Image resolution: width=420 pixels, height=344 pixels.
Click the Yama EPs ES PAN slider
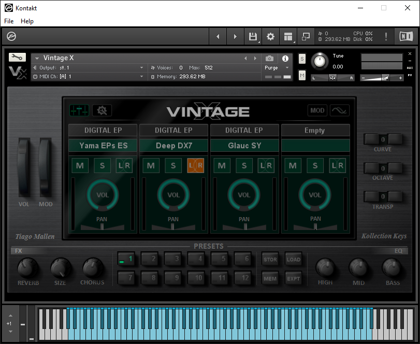103,226
